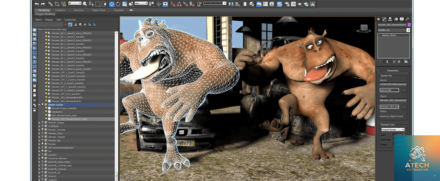The width and height of the screenshot is (440, 181).
Task: Toggle light bulb for Monster_BN_C_Spine02_trans_offset001
Action: 46,33
